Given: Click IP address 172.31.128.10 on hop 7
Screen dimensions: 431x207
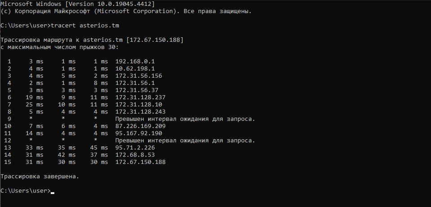Looking at the screenshot, I should pos(139,105).
